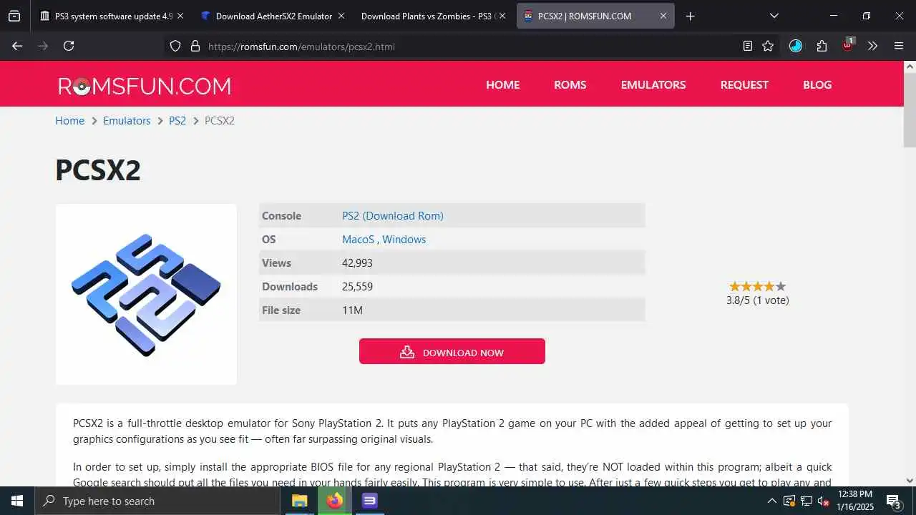Open the tracking protection shield icon
916x515 pixels.
click(175, 46)
